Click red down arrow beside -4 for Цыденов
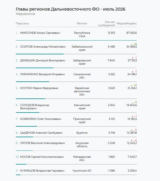 (x=132, y=130)
